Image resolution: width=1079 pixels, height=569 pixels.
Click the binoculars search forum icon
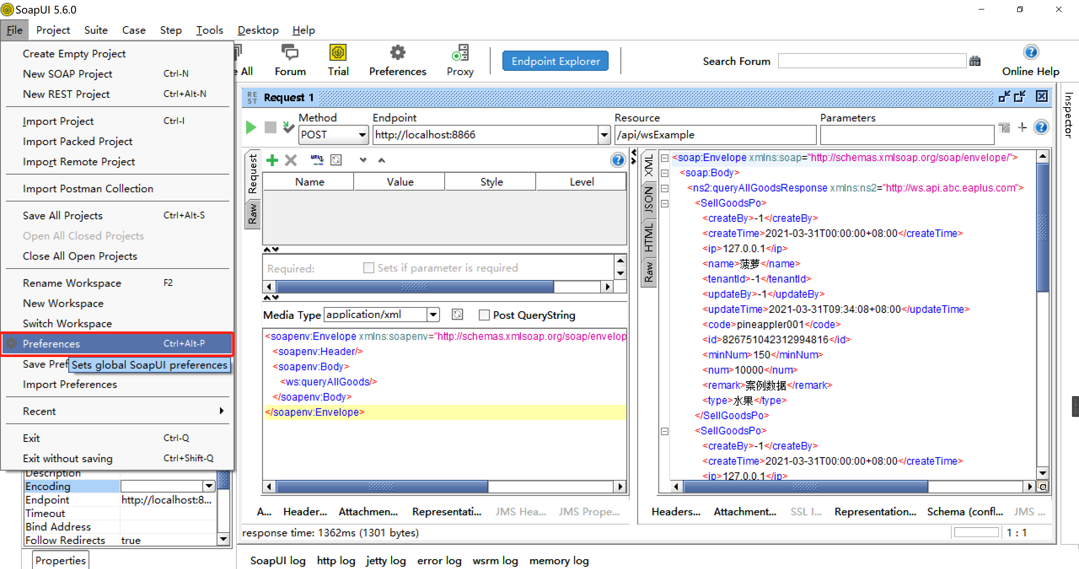(975, 61)
